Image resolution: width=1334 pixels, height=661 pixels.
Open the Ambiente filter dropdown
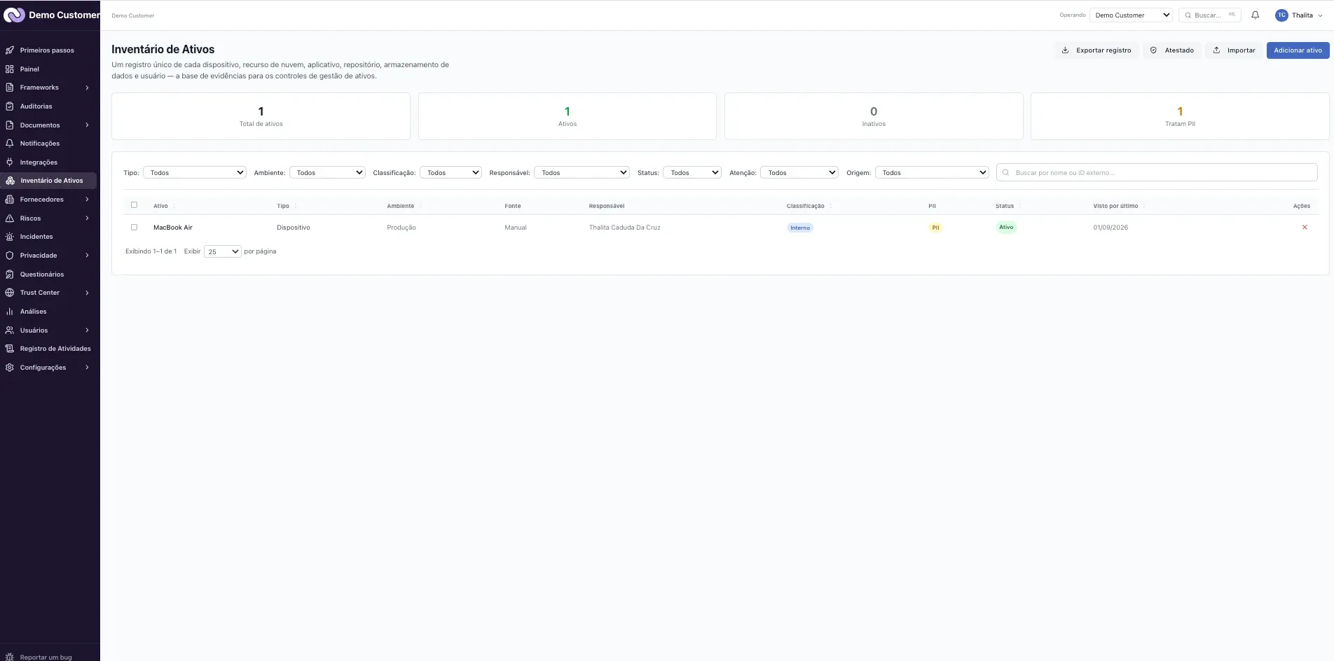[x=327, y=173]
